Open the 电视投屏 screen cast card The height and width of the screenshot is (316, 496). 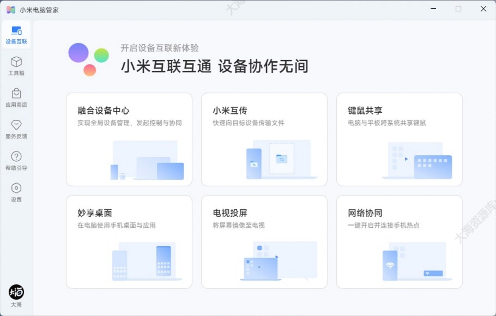[264, 242]
